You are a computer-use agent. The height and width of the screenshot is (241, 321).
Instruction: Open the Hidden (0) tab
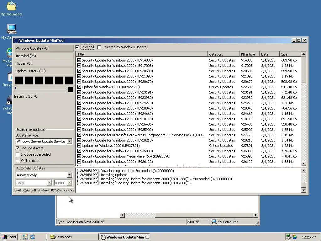pos(44,63)
